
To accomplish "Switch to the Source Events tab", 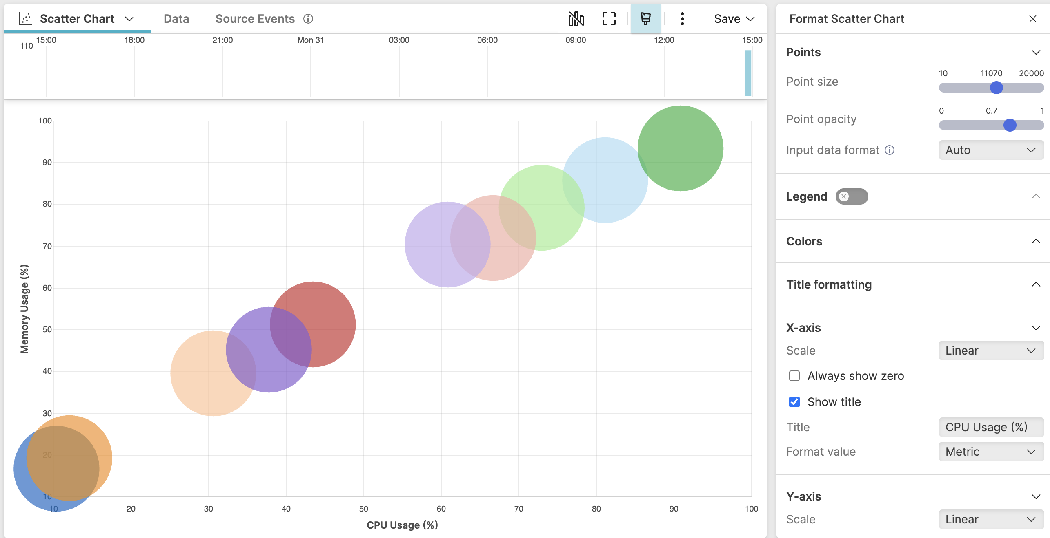I will pos(255,19).
